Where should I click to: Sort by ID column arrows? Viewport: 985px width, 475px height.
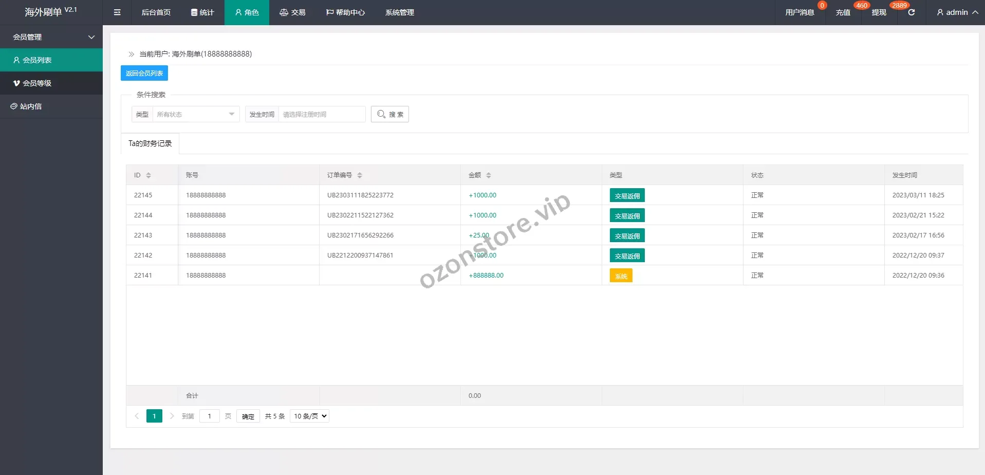tap(148, 175)
